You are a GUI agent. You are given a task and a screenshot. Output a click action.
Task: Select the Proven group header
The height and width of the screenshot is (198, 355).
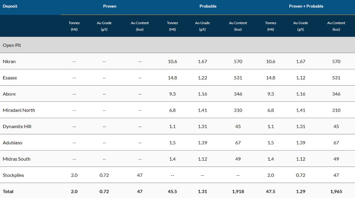109,6
